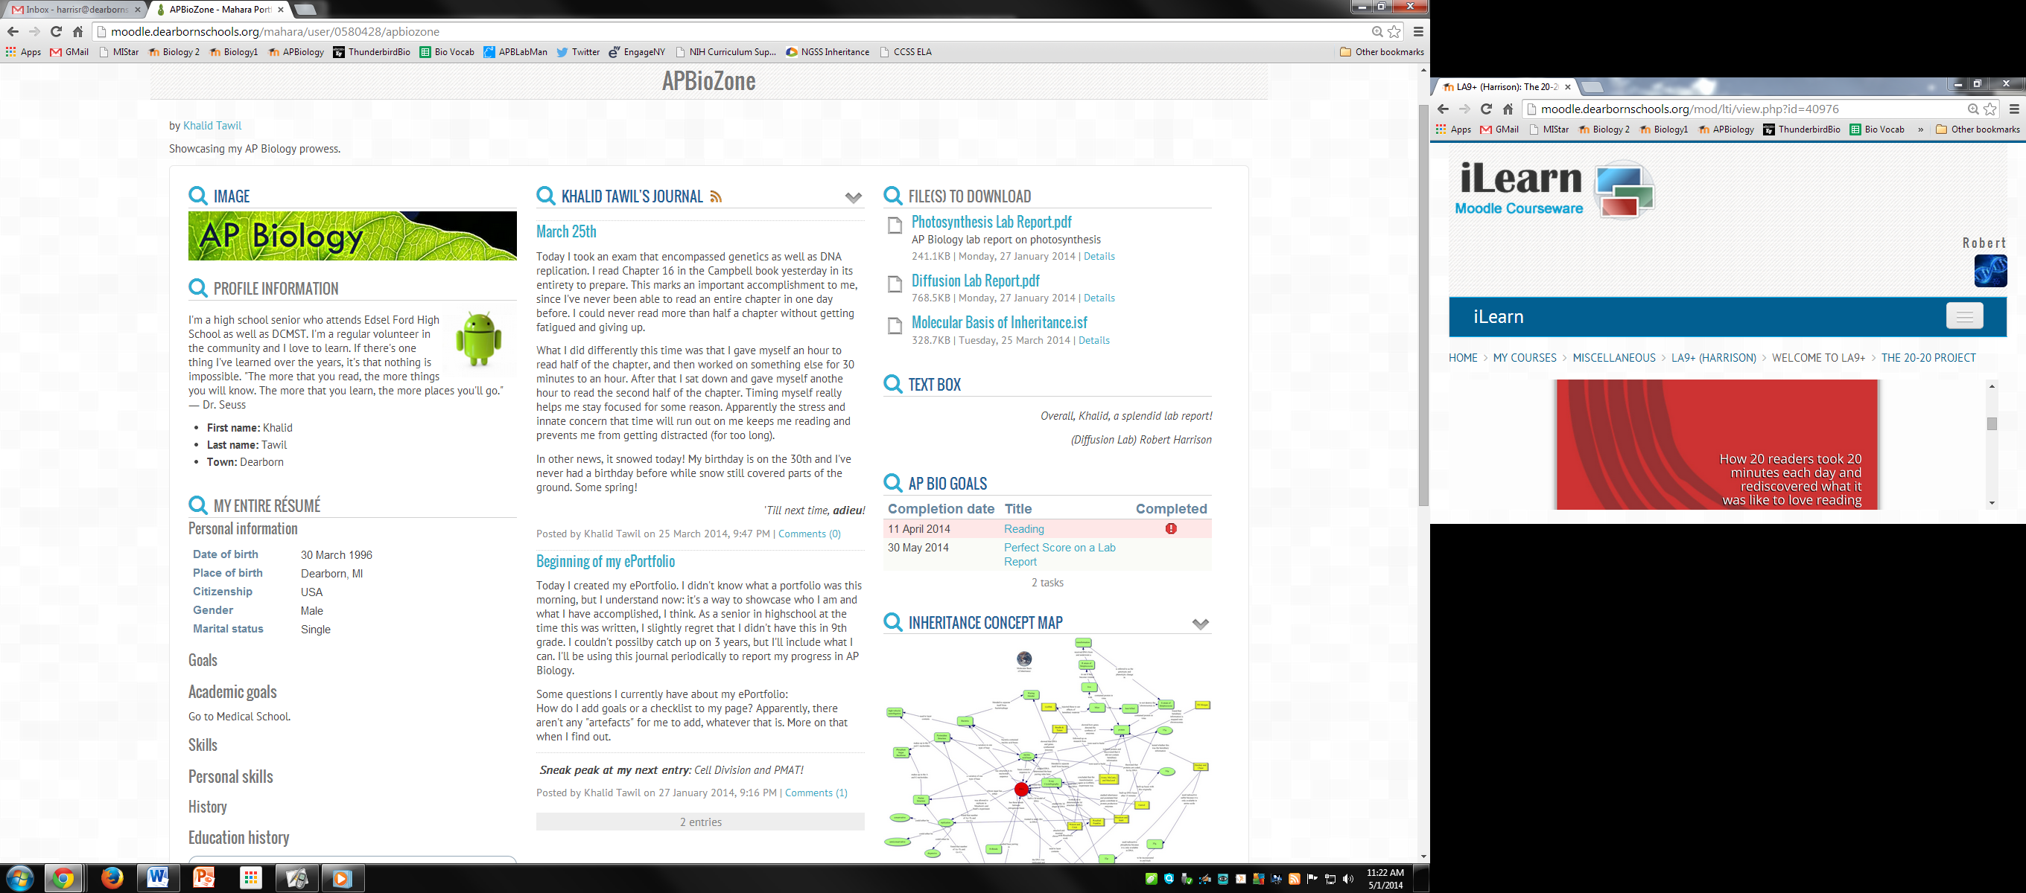Go to MISCELLANEOUS breadcrumb in iLearn
Screen dimensions: 2026x893
(1614, 358)
